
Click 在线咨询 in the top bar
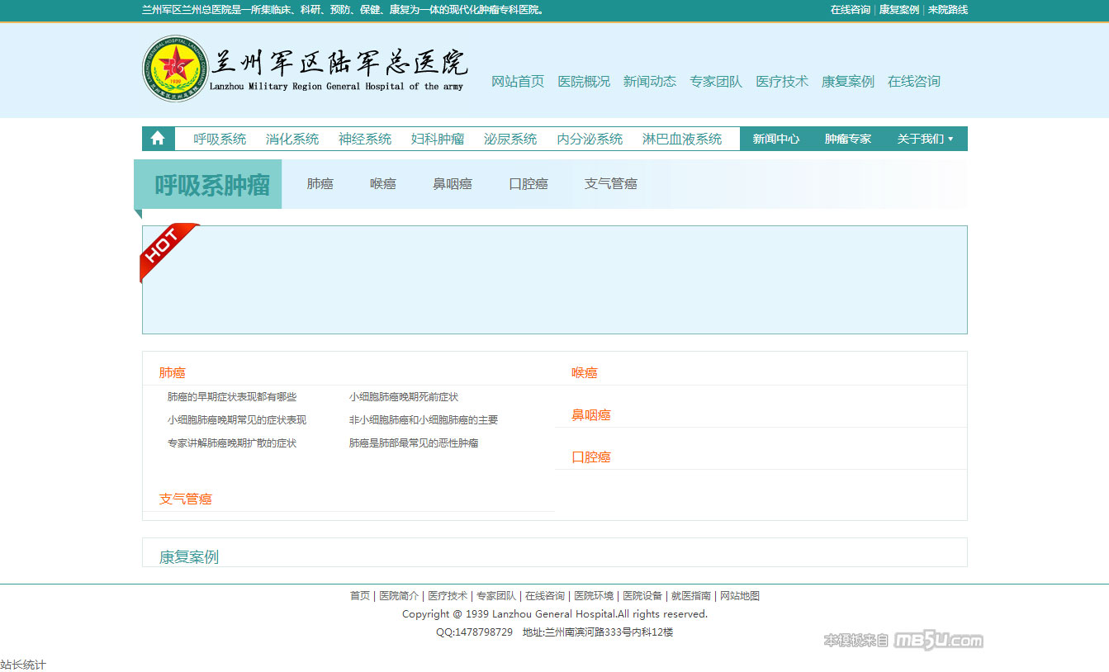[850, 10]
